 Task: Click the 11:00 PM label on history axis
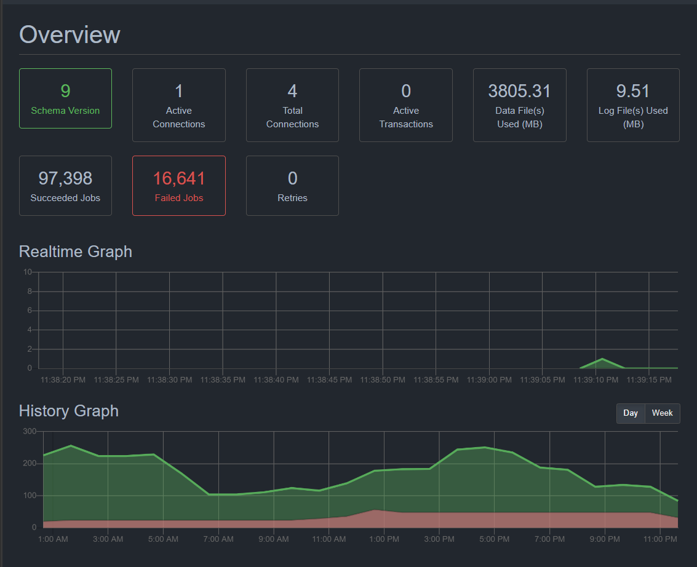tap(660, 539)
